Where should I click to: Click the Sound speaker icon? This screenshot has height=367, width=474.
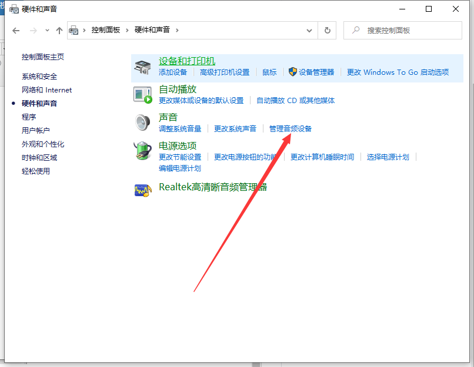point(142,122)
